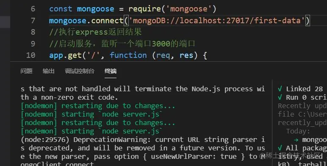Viewport: 327px width, 166px height.
Task: Open the 调试控制台 debug console tab
Action: point(80,71)
